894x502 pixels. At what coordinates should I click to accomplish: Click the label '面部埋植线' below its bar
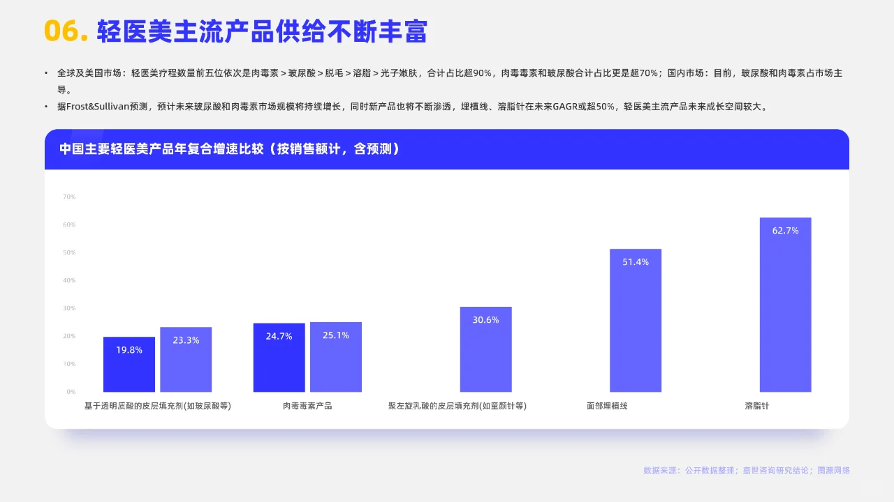click(x=607, y=405)
